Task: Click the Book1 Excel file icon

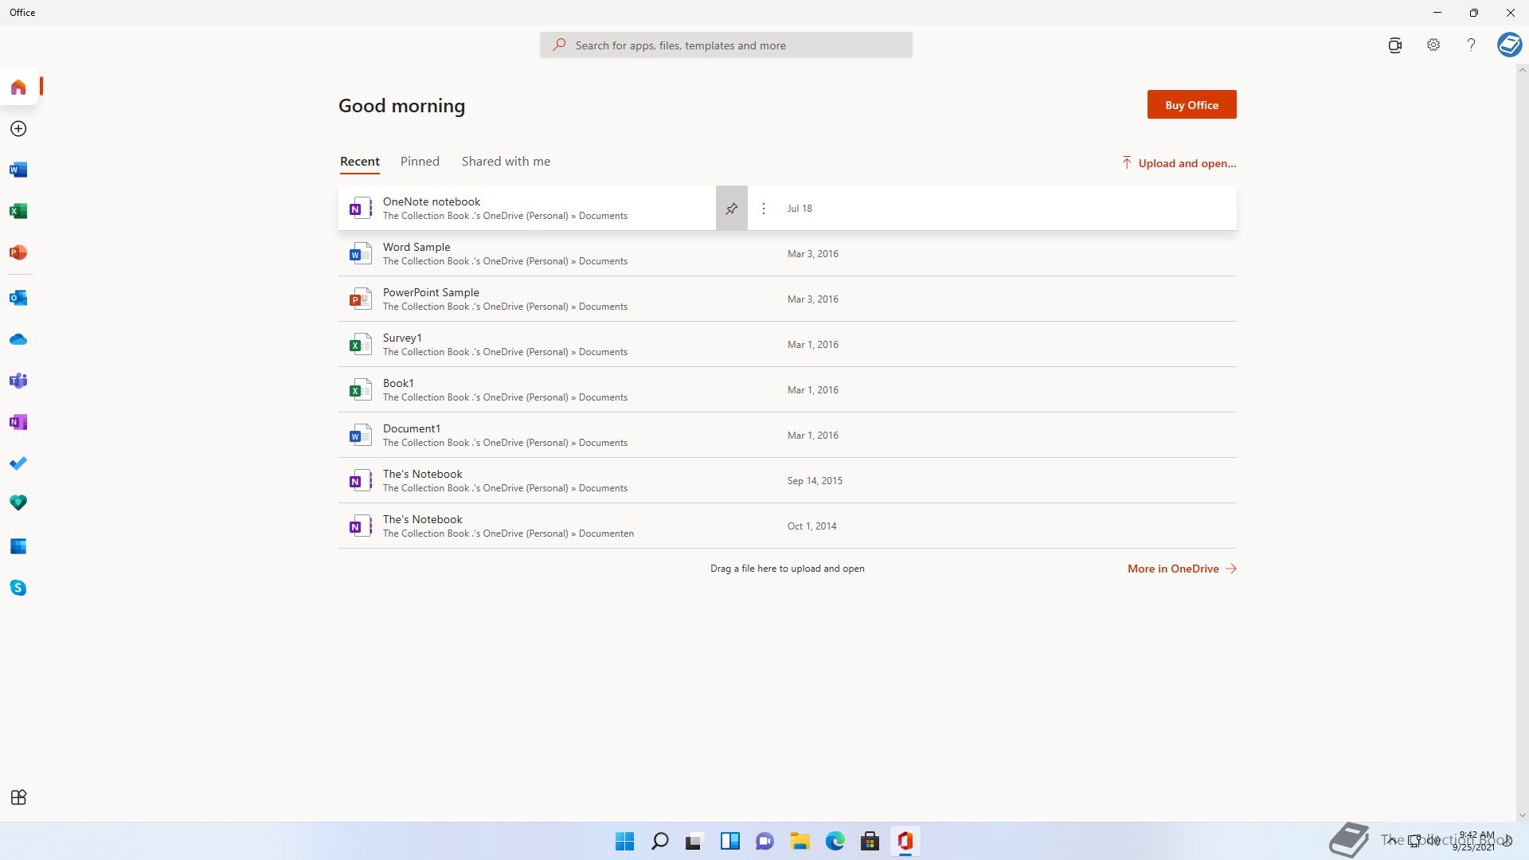Action: [360, 390]
